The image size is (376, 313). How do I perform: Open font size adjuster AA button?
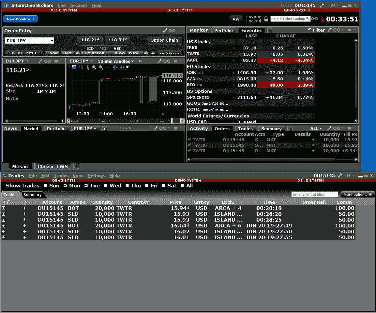pos(236,19)
